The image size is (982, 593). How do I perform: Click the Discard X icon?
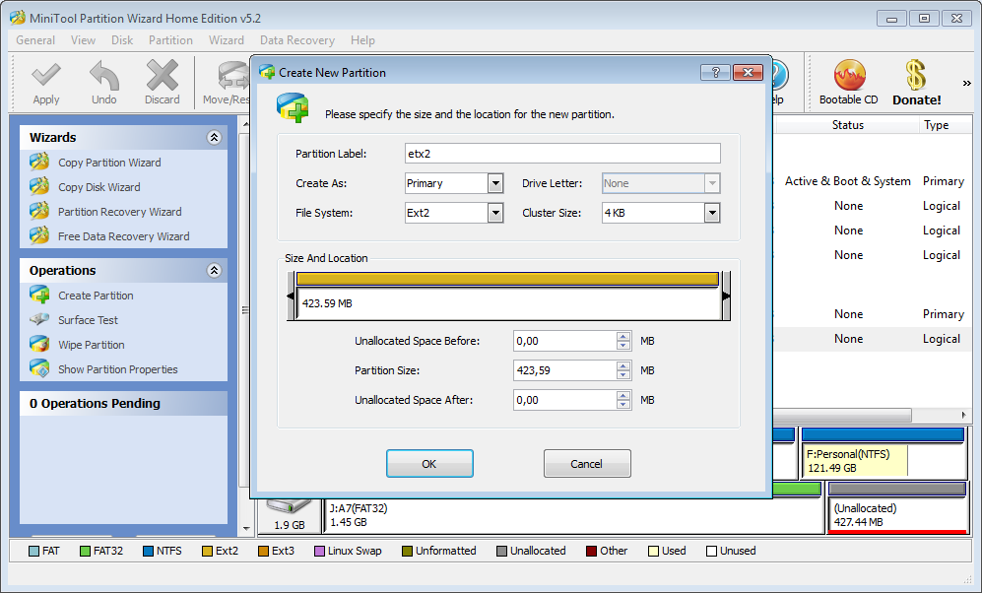pyautogui.click(x=163, y=76)
